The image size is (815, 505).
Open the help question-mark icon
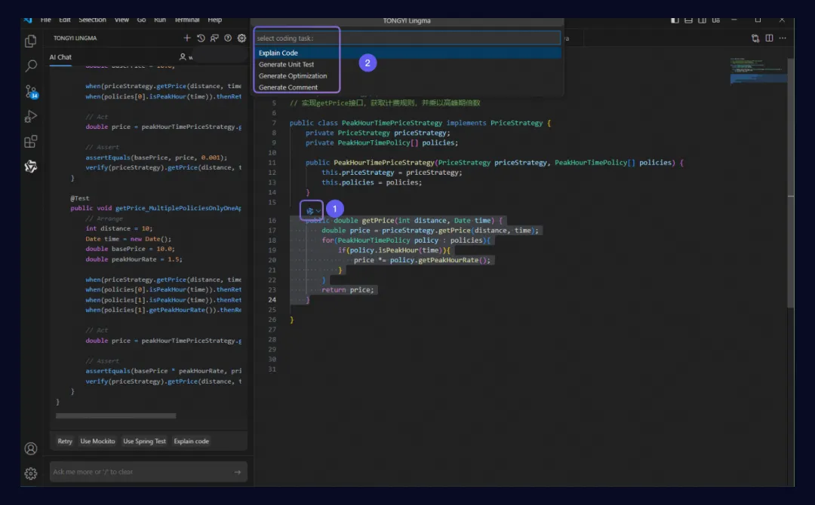pyautogui.click(x=228, y=38)
